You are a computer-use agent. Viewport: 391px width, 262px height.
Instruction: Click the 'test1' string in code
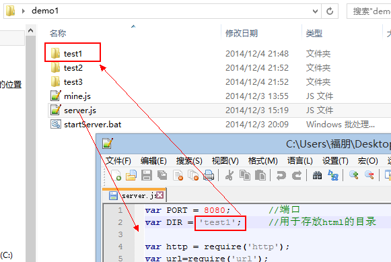(x=217, y=222)
